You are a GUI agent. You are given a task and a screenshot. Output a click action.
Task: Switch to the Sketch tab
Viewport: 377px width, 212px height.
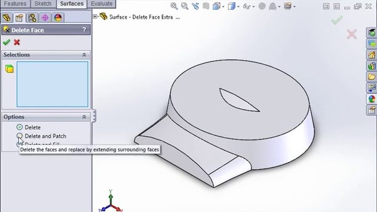tap(43, 4)
